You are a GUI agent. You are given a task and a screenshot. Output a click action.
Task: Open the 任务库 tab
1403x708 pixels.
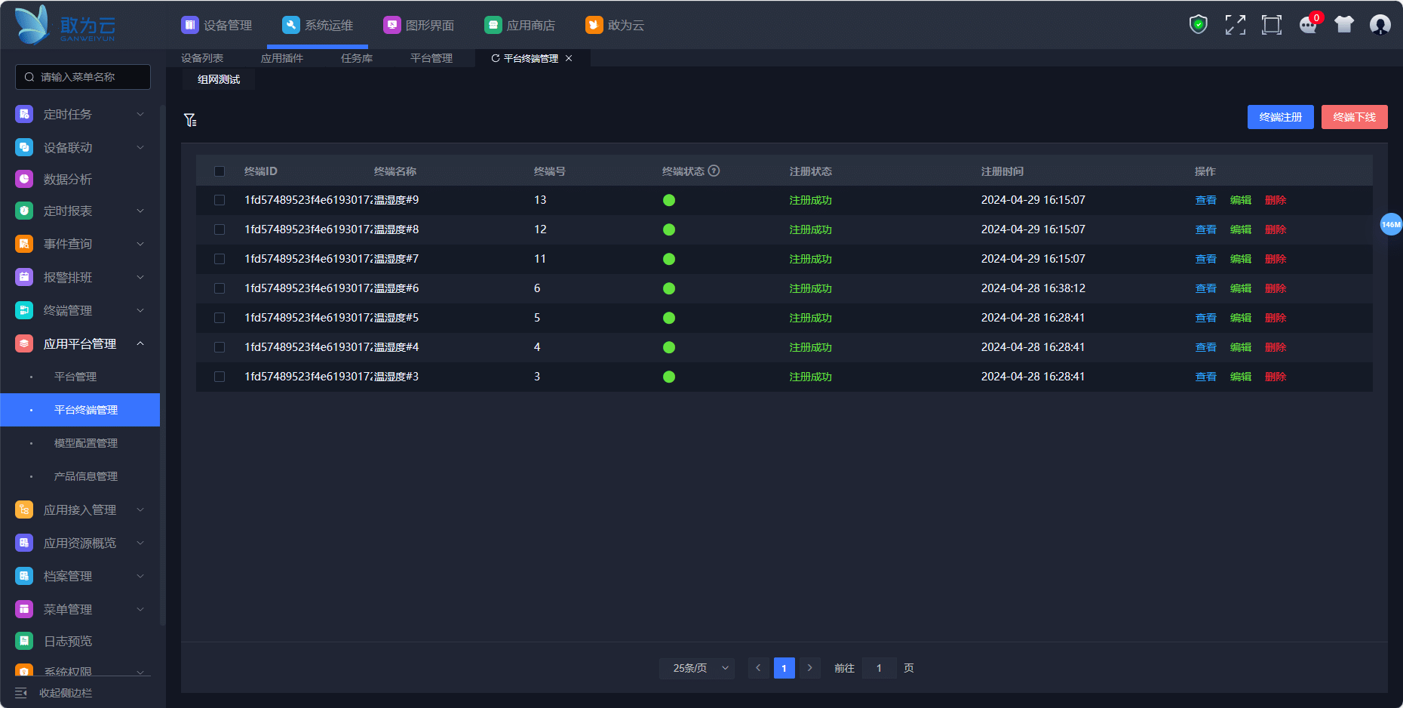[357, 58]
